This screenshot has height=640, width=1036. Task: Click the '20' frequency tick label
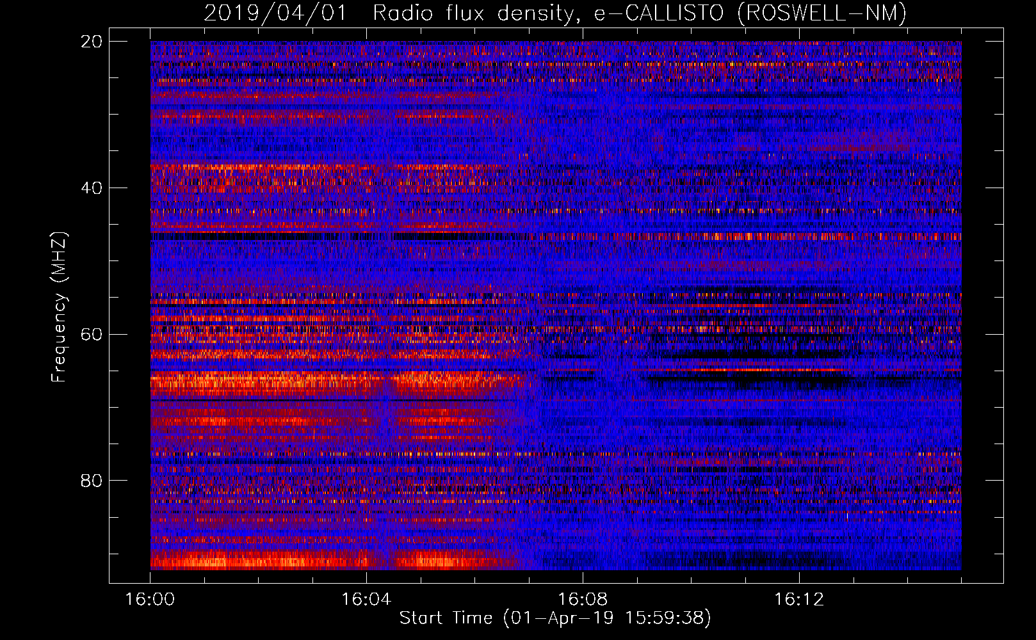[x=92, y=42]
